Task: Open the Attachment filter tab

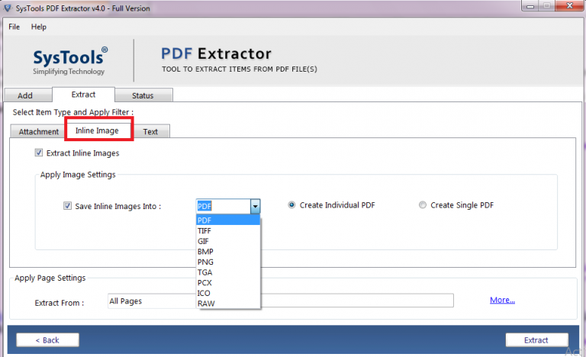Action: pos(37,131)
